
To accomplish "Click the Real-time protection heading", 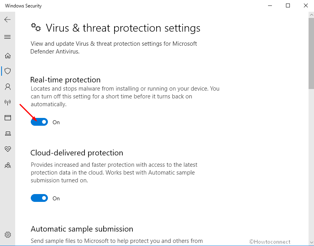I will click(65, 80).
